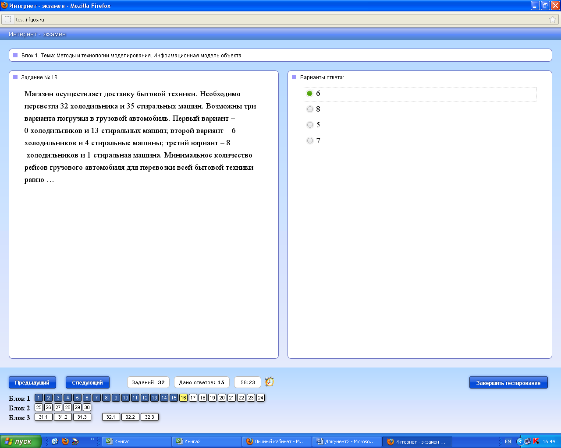Image resolution: width=561 pixels, height=448 pixels.
Task: Click the page identity icon in address bar
Action: (x=8, y=19)
